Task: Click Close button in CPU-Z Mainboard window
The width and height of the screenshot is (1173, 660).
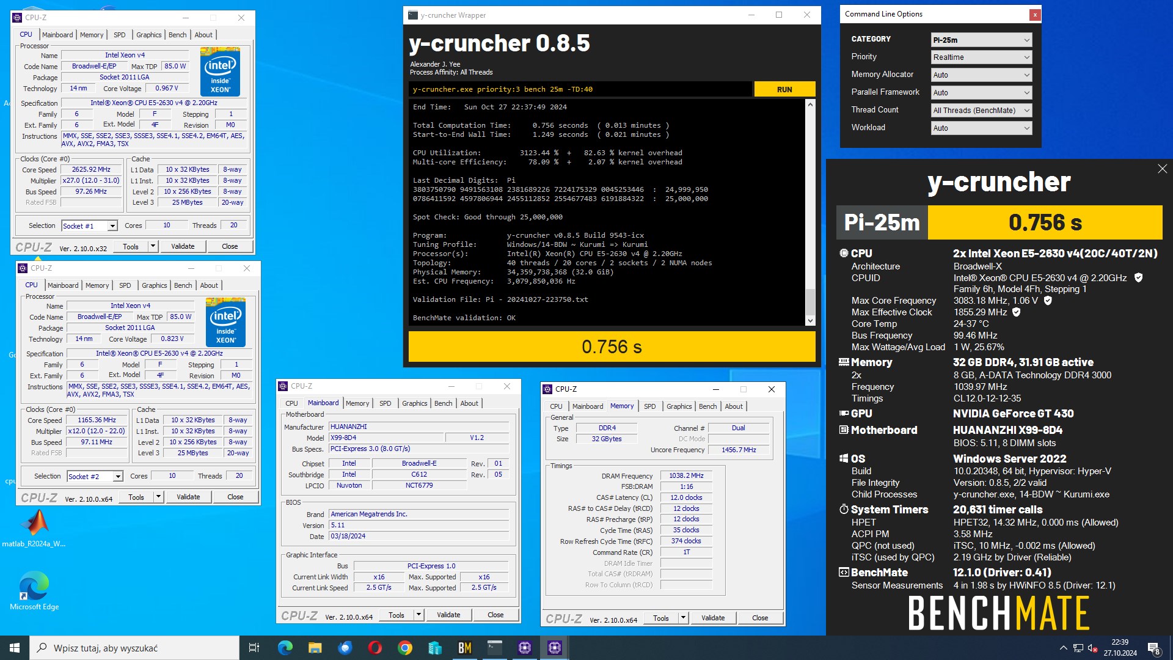Action: 495,615
